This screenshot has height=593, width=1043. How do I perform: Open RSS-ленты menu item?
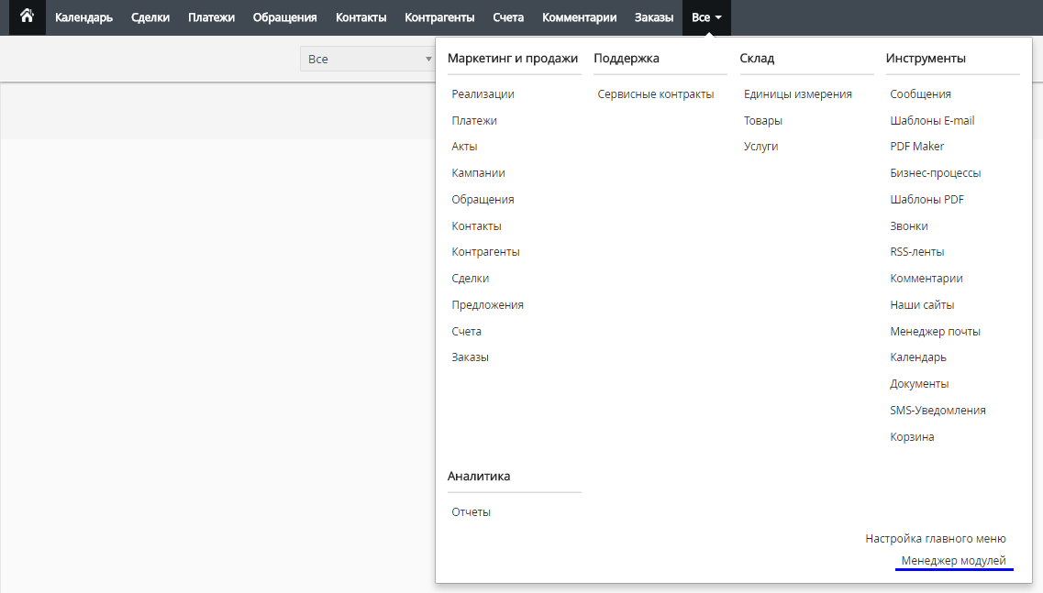[x=916, y=252]
